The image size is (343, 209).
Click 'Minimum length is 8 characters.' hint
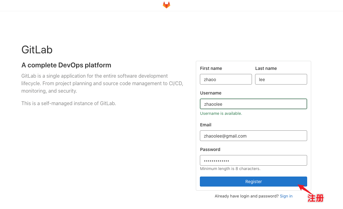230,169
